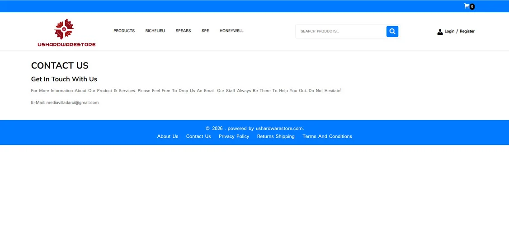Click the magnifier search button
Screen dimensions: 509x246
(392, 32)
